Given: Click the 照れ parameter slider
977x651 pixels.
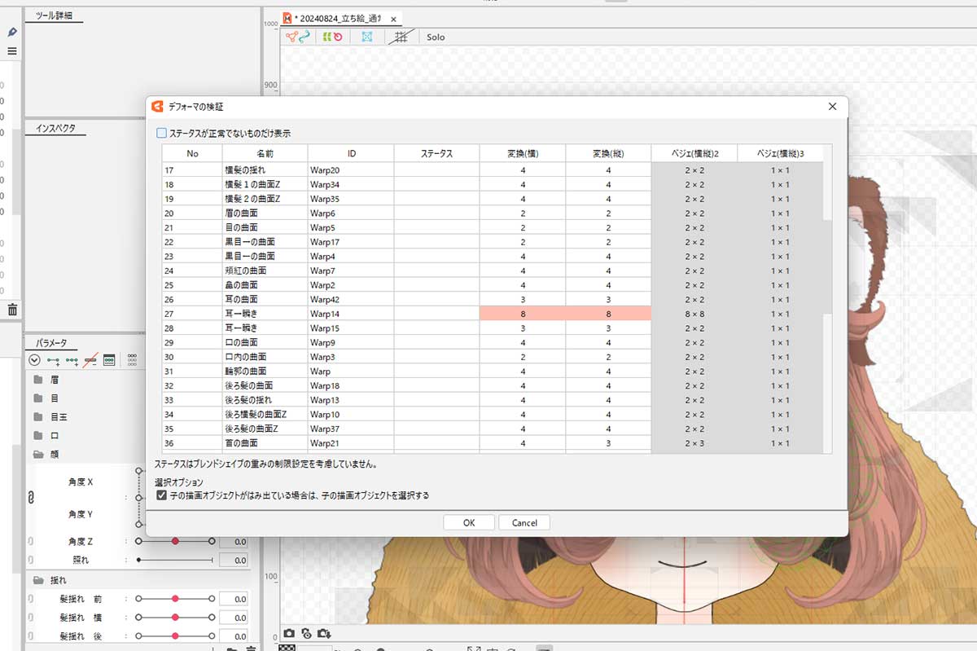Looking at the screenshot, I should tap(175, 560).
